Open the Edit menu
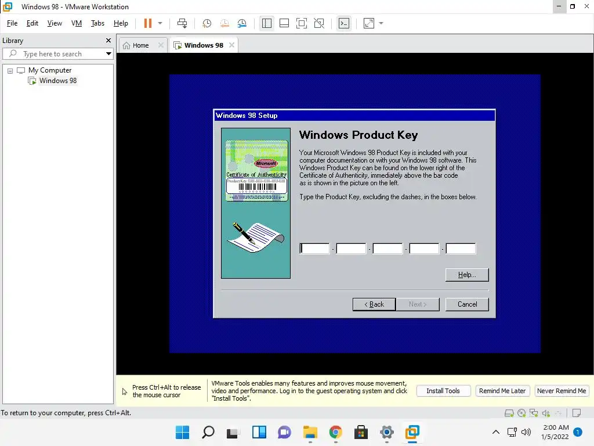 point(32,23)
